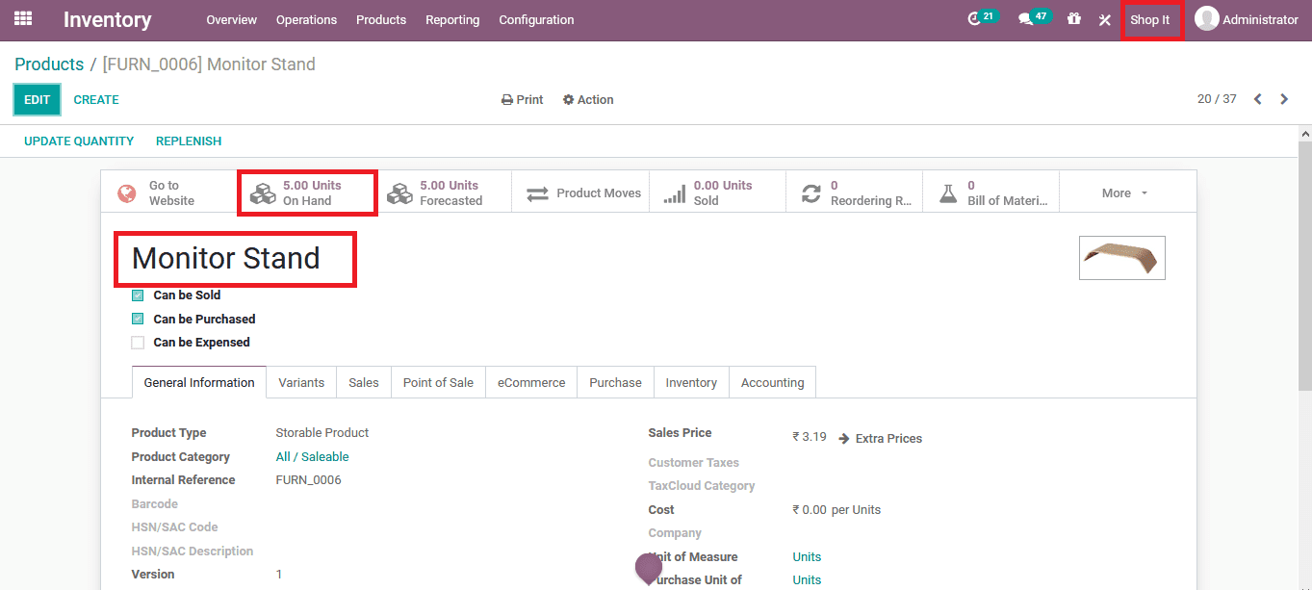Screen dimensions: 1312x590
Task: Open 5.00 Units On Hand stat
Action: tap(307, 192)
